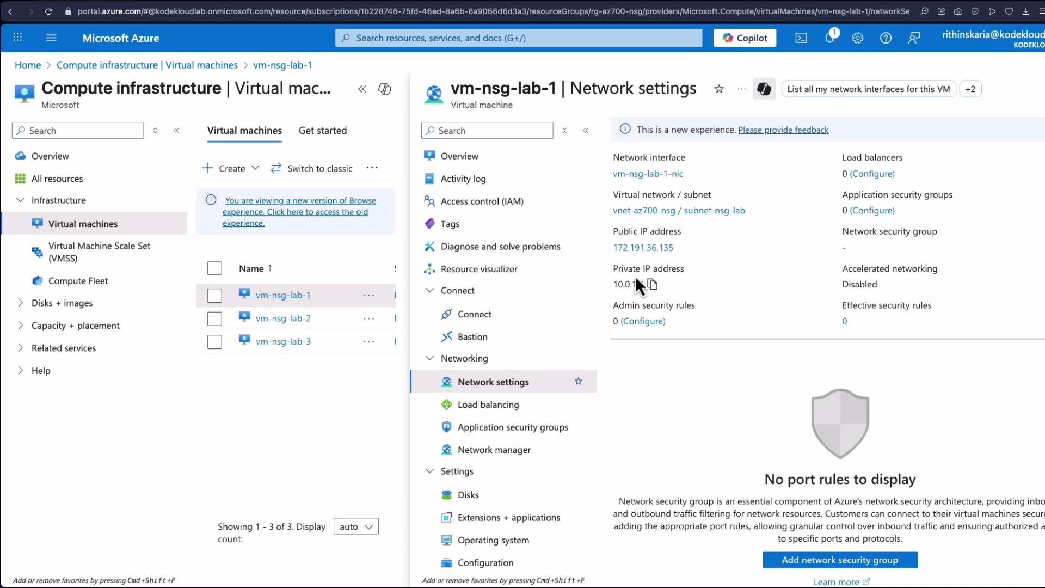Select the vm-nsg-lab-1 checkbox
The width and height of the screenshot is (1045, 588).
214,295
